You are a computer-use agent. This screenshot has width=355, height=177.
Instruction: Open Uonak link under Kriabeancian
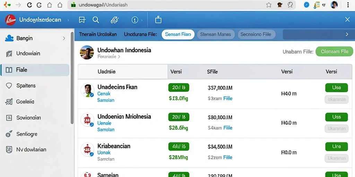point(104,152)
